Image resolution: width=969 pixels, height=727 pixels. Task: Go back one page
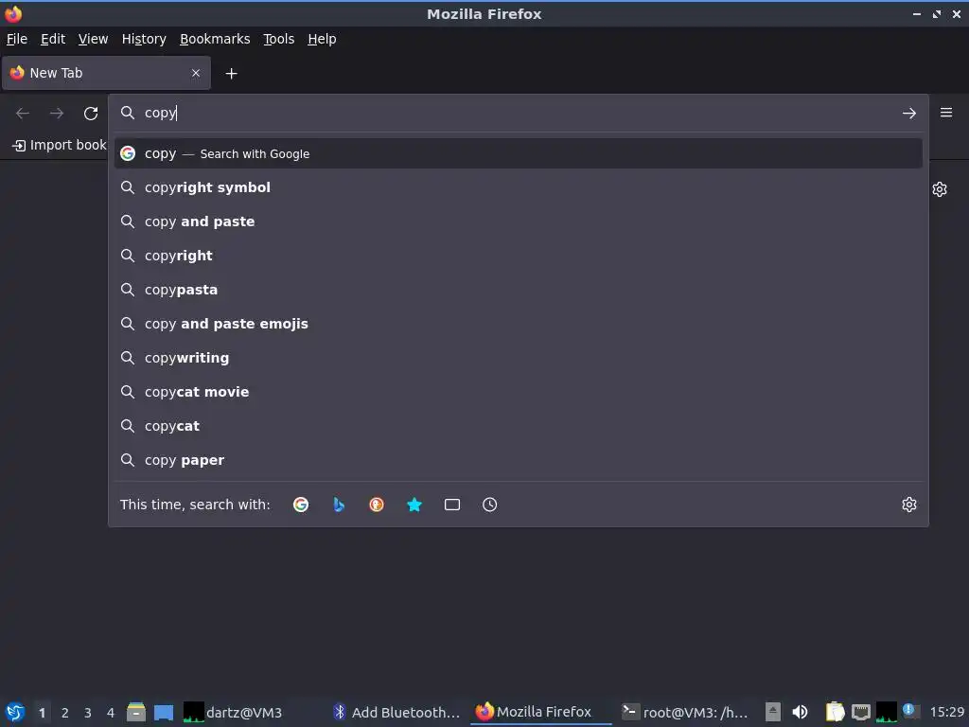(x=23, y=114)
